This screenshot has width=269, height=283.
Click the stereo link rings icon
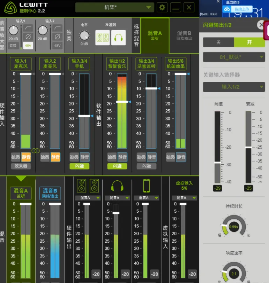35,151
